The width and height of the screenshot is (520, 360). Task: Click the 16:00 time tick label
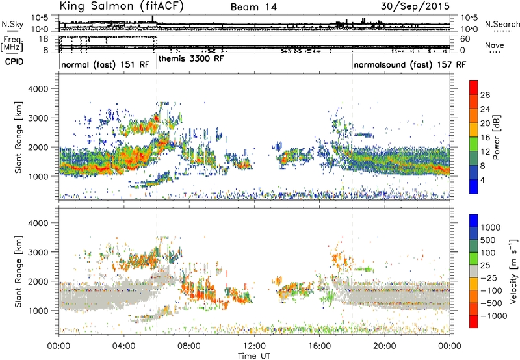pyautogui.click(x=319, y=346)
